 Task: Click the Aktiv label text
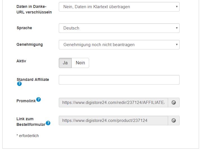pyautogui.click(x=21, y=61)
